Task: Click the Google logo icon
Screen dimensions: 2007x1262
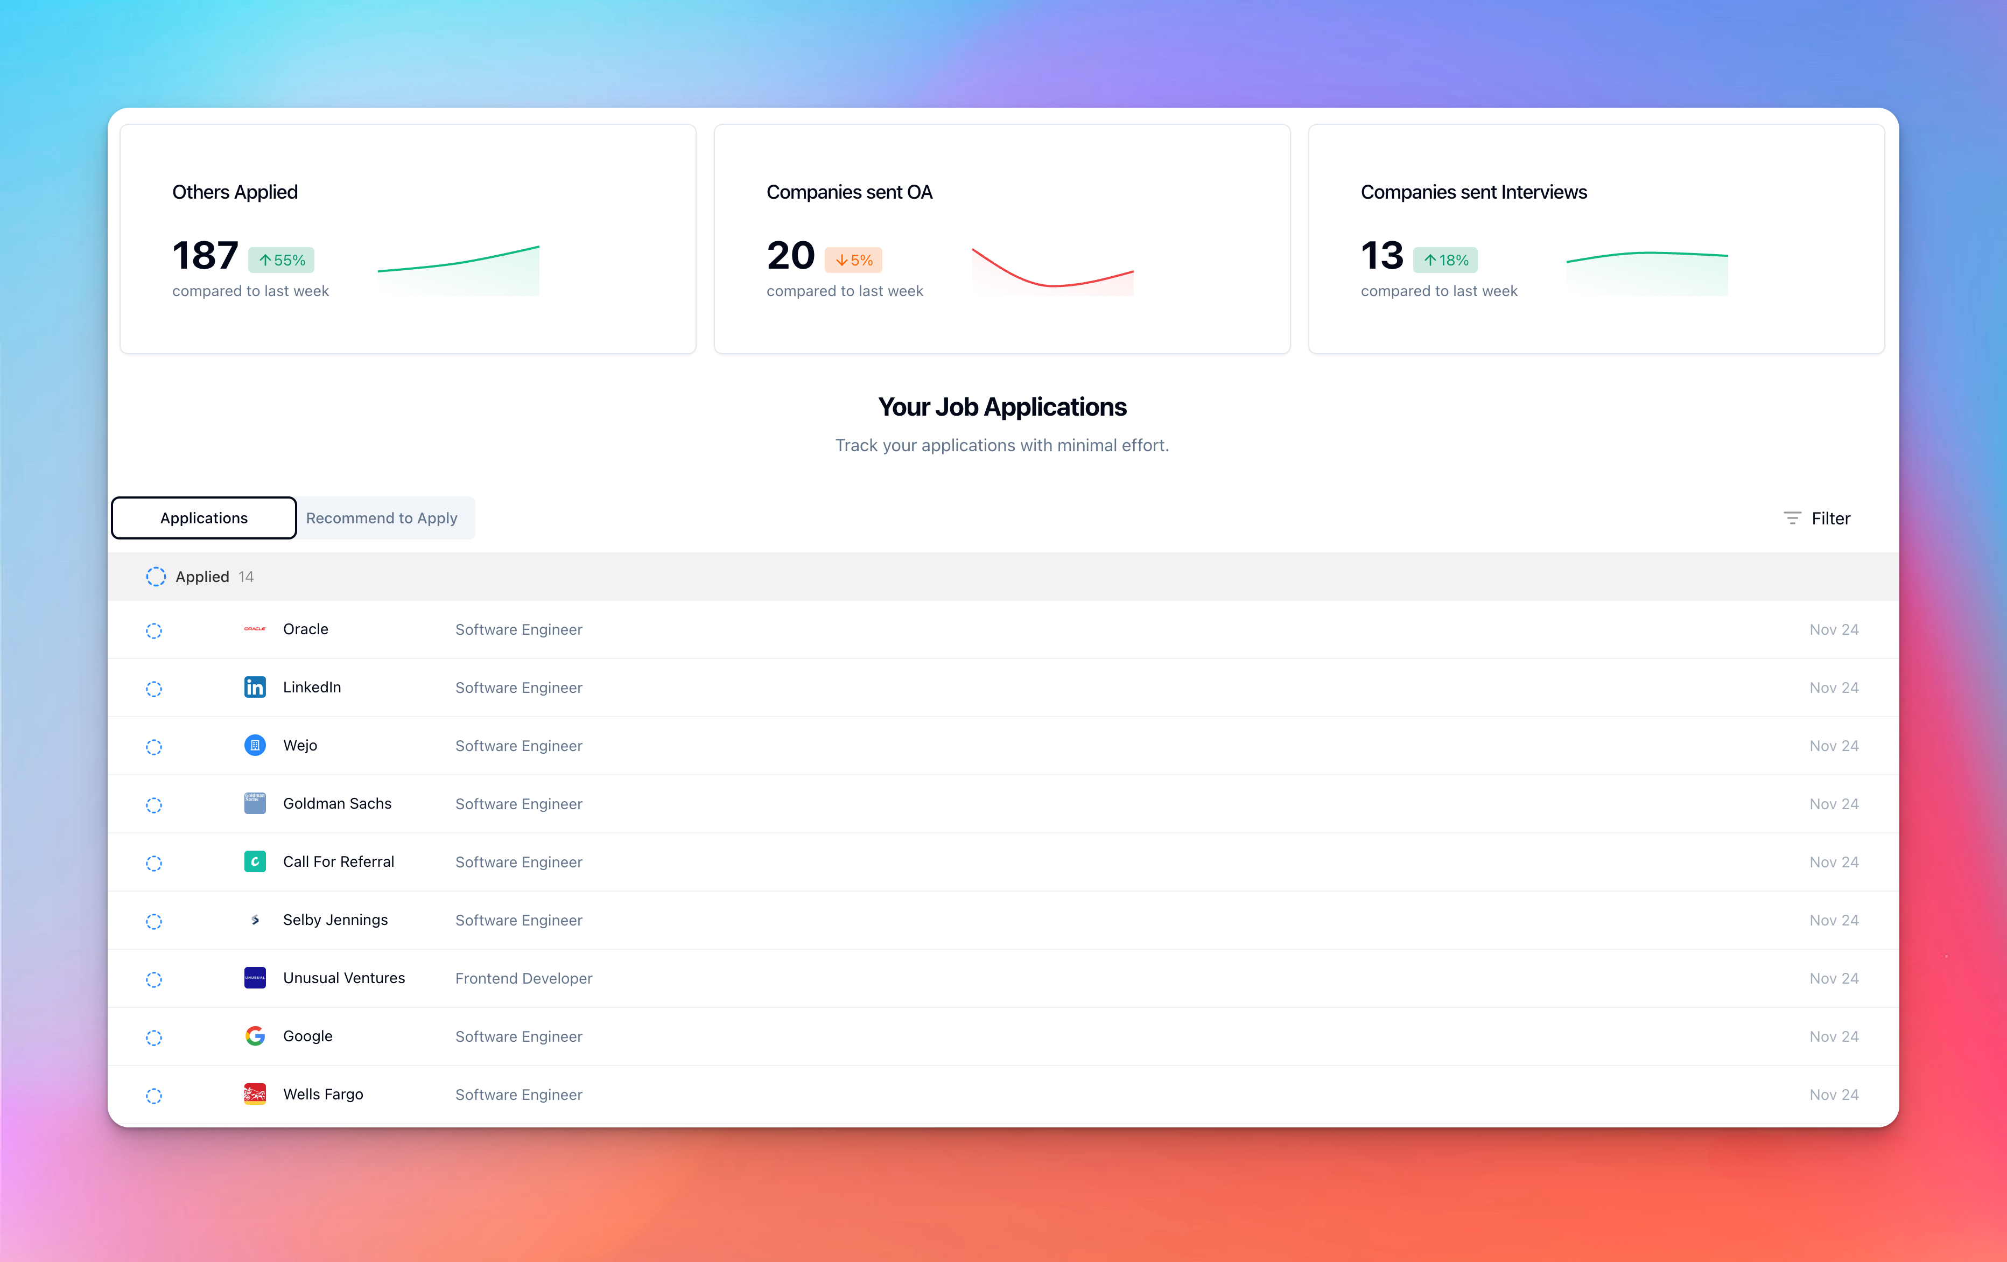Action: 254,1035
